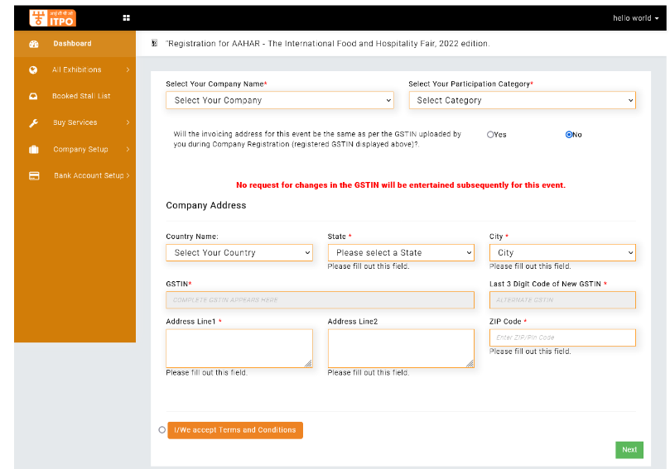This screenshot has height=469, width=670.
Task: Focus the GSTIN field
Action: (x=320, y=300)
